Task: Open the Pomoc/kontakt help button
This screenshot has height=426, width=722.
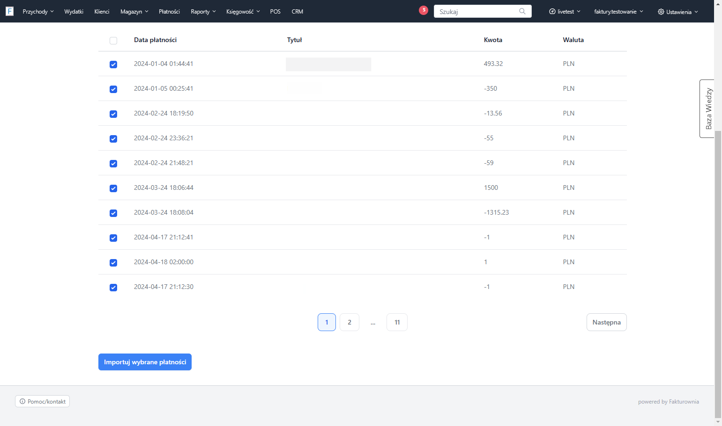Action: click(x=42, y=401)
